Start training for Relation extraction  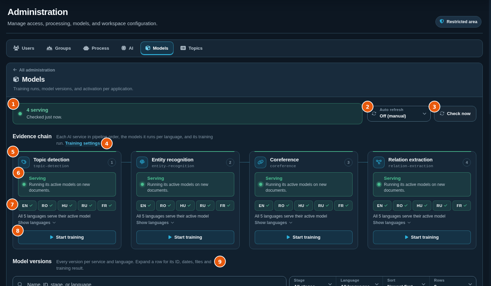422,237
